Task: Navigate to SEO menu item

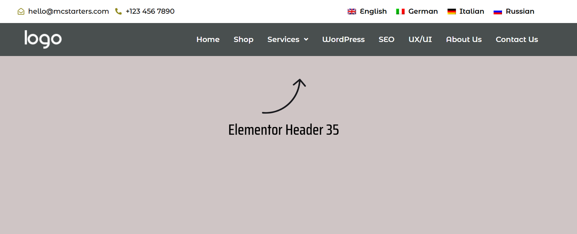Action: coord(387,39)
